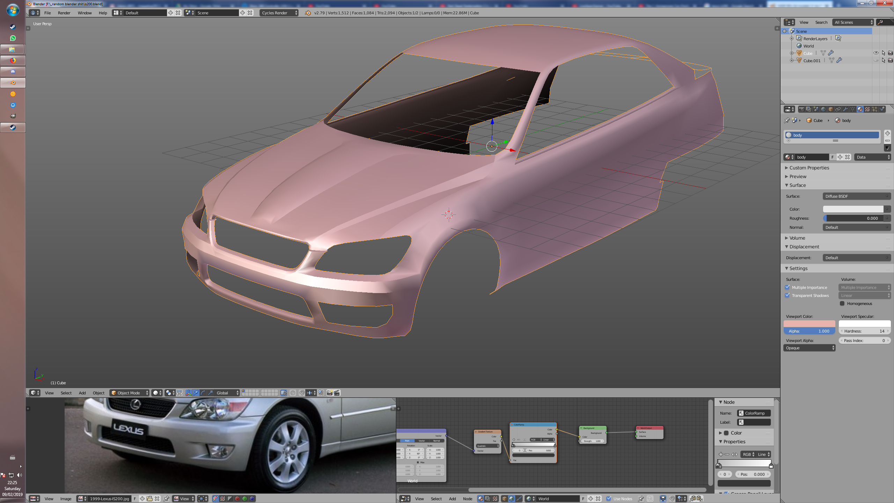
Task: Open the Modifiers wrench tab
Action: [845, 109]
